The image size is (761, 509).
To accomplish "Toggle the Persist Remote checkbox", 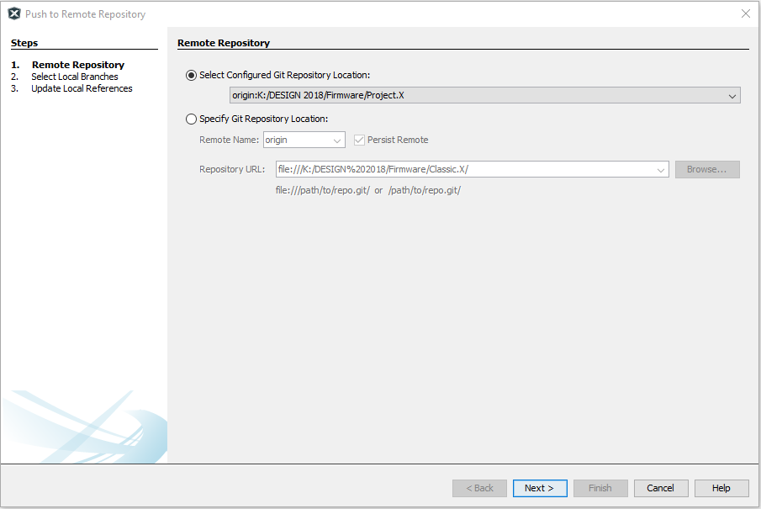I will click(359, 140).
